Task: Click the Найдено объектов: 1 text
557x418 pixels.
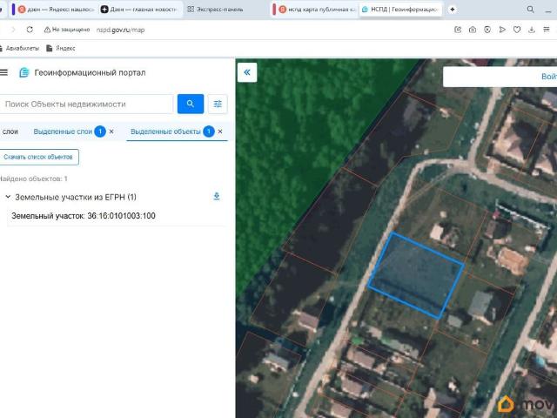Action: 33,179
